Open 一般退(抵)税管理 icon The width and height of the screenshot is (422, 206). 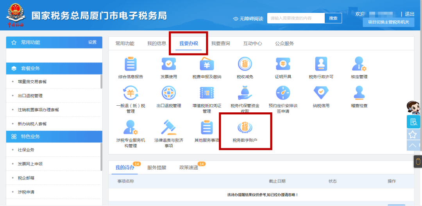click(131, 93)
